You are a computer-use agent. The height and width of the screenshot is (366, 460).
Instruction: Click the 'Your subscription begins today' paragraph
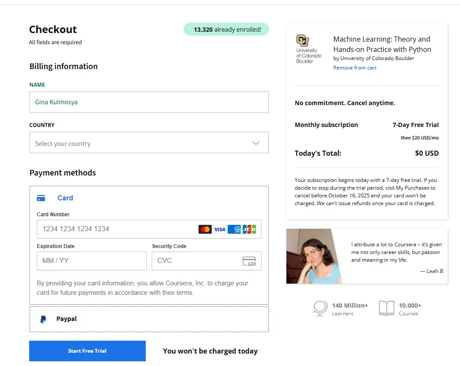pos(366,192)
